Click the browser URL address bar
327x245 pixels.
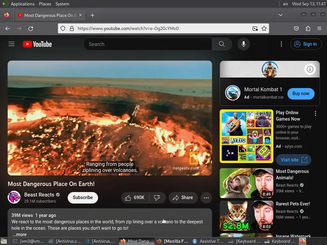pyautogui.click(x=163, y=28)
